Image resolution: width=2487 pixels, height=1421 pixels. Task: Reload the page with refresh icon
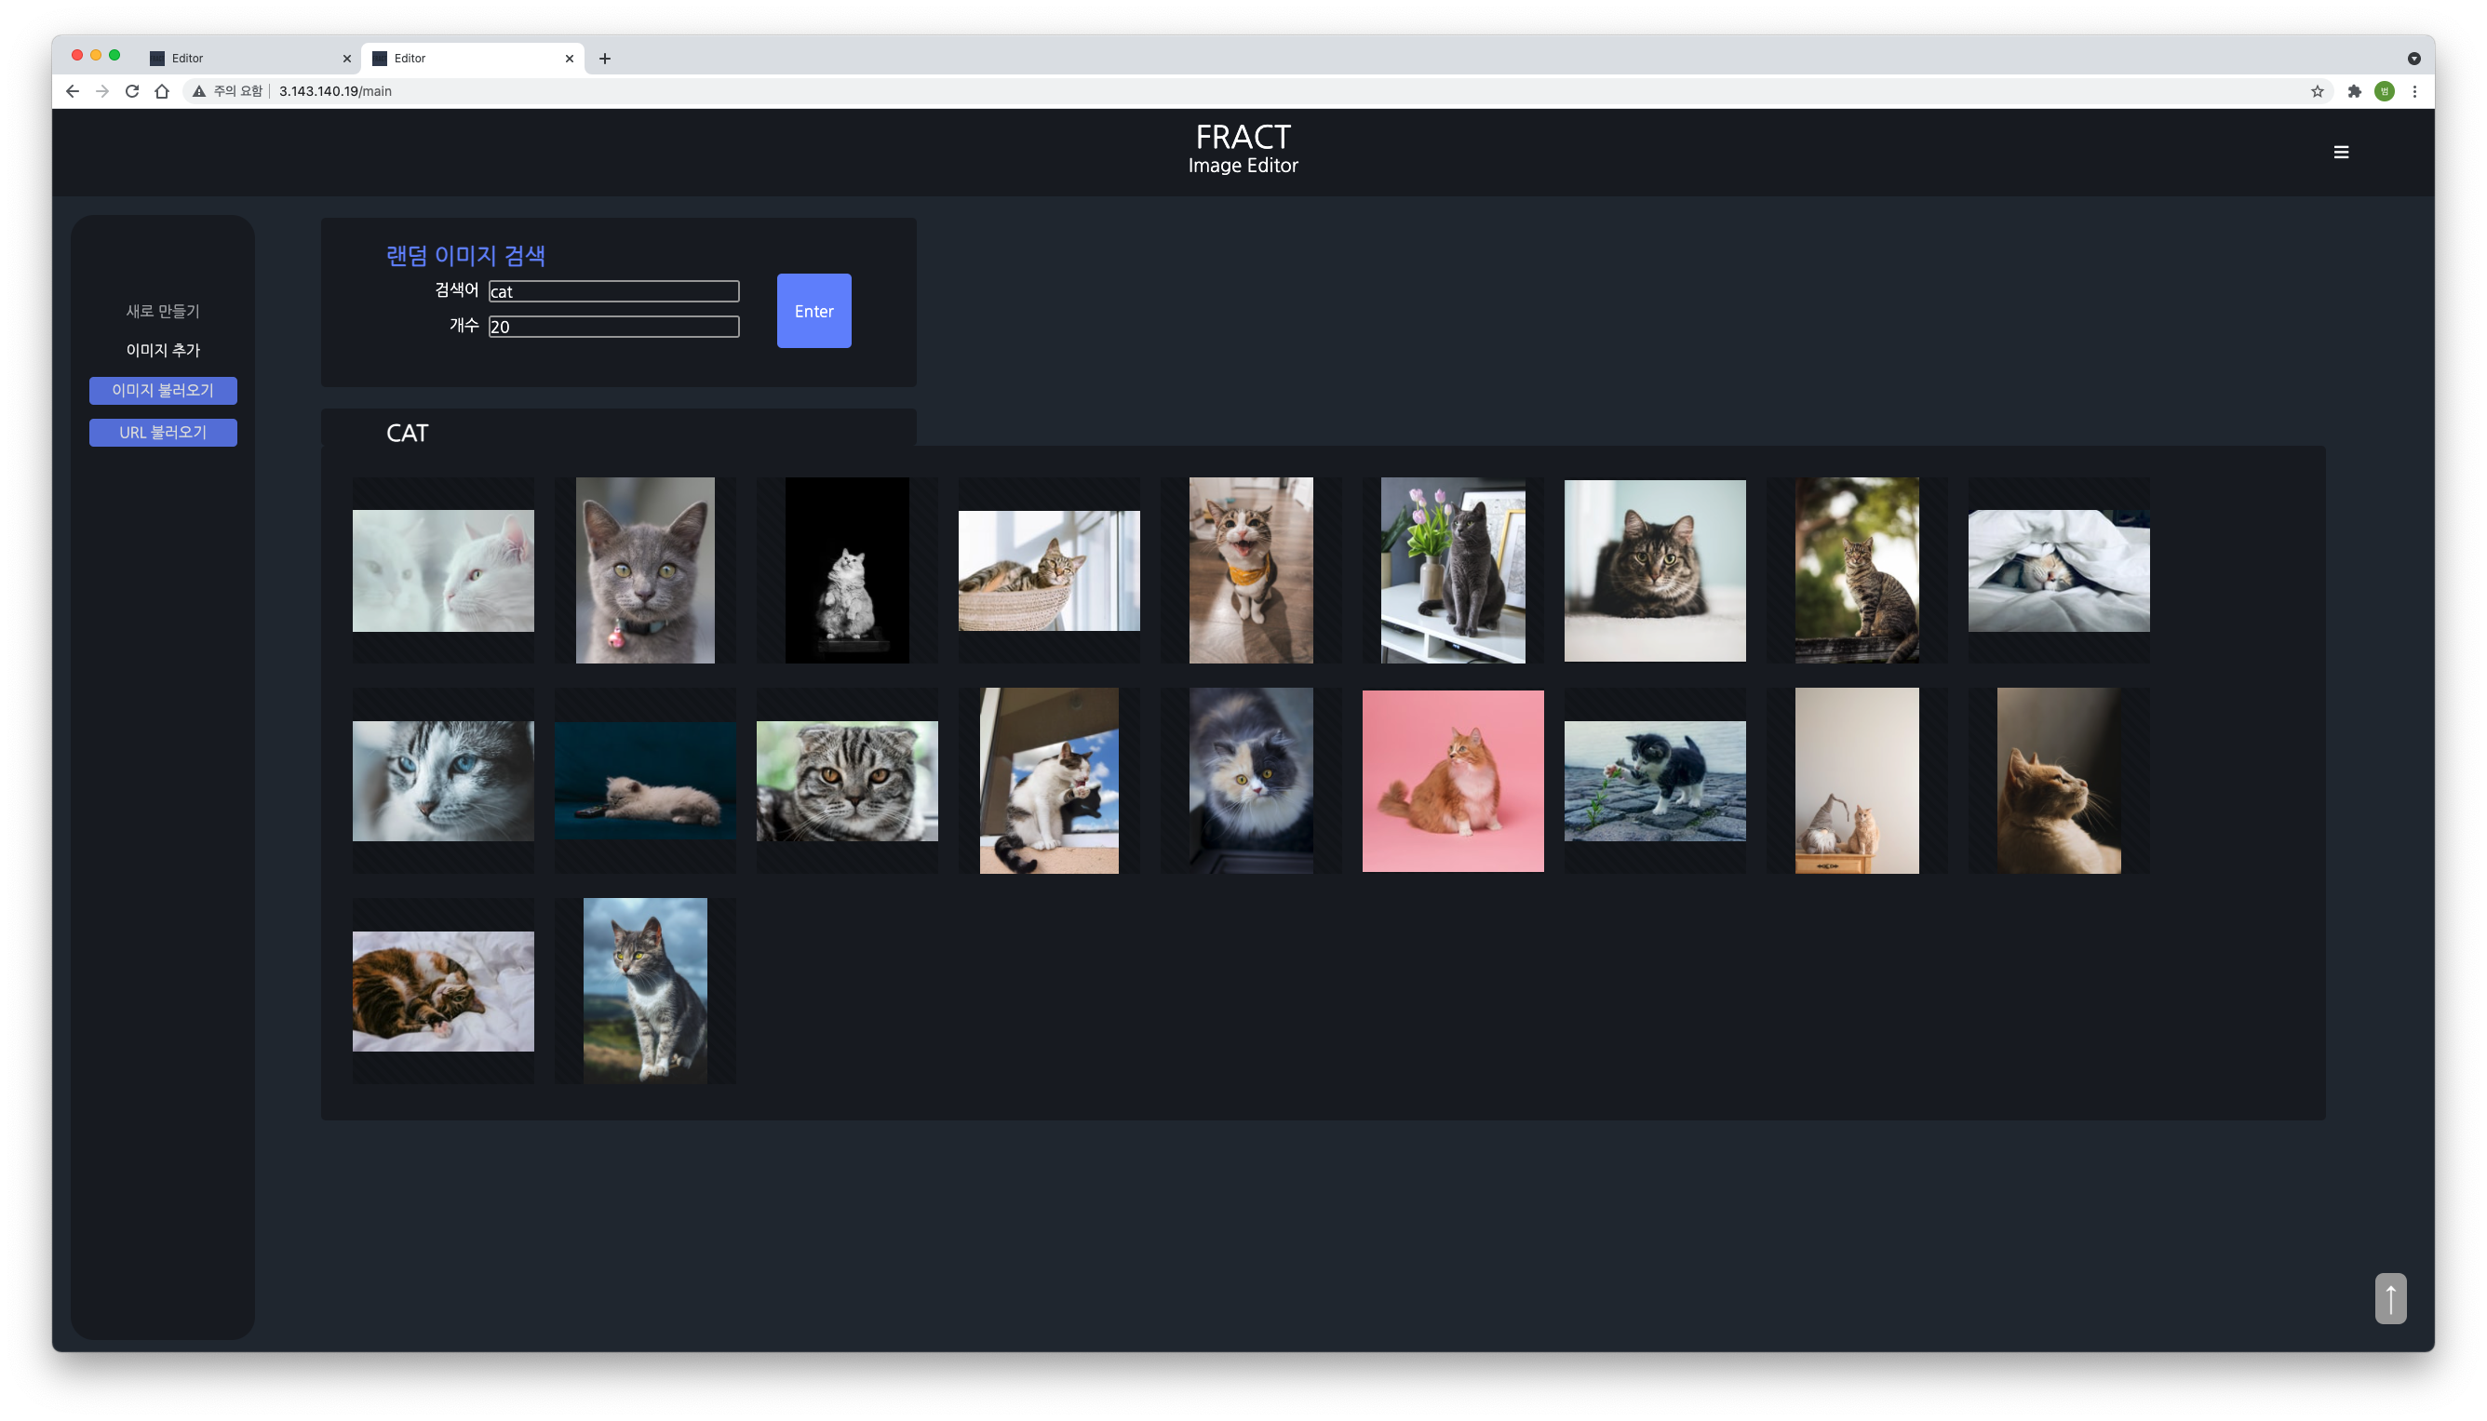click(132, 91)
